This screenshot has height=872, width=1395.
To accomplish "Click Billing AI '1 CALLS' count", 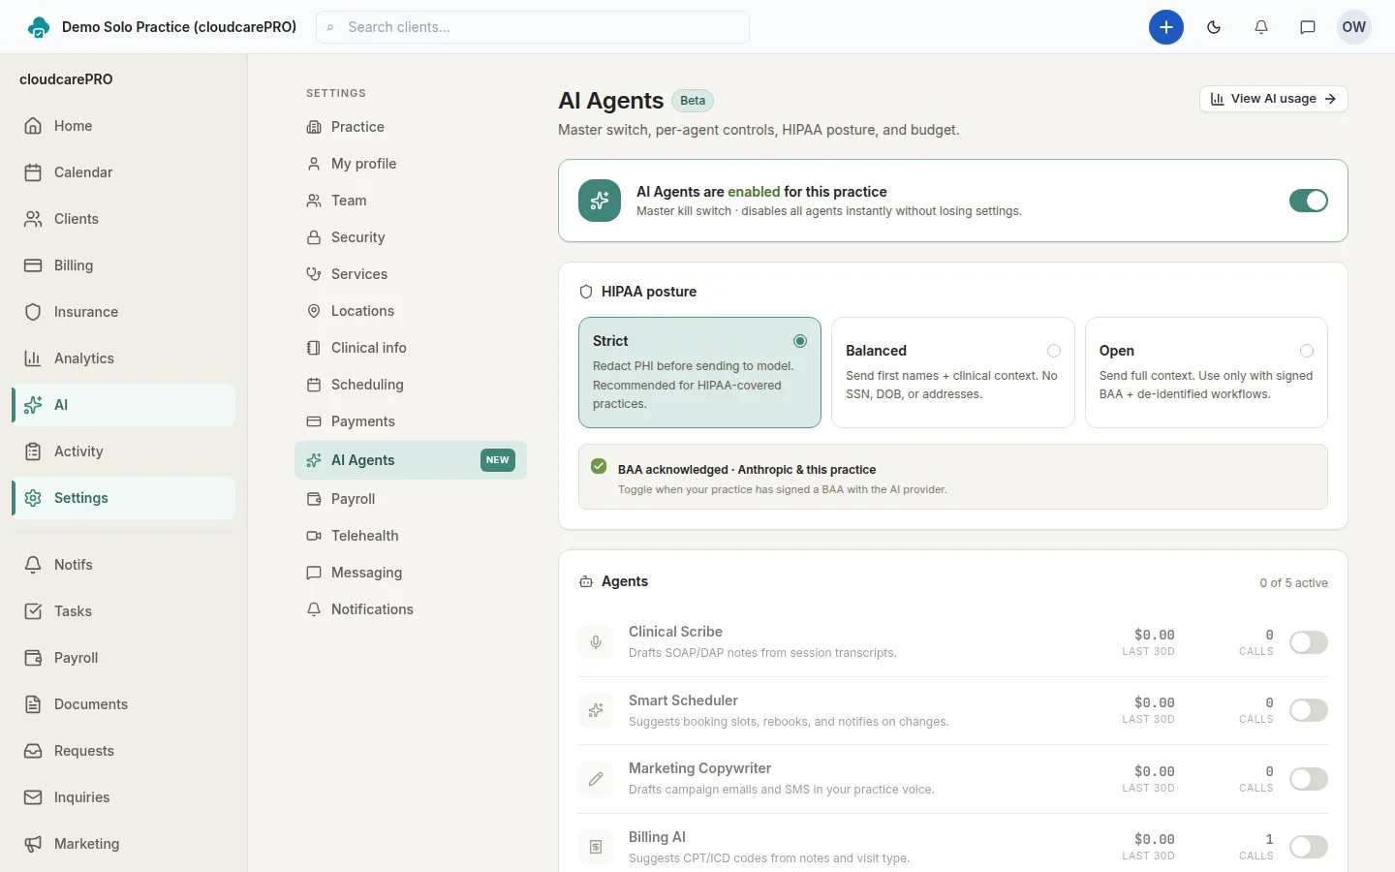I will tap(1256, 847).
